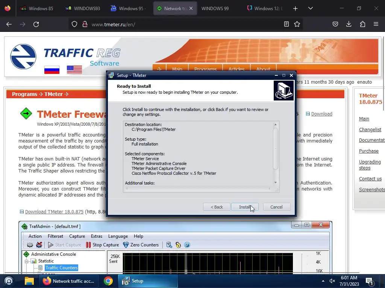Open the Articles site menu

[236, 69]
